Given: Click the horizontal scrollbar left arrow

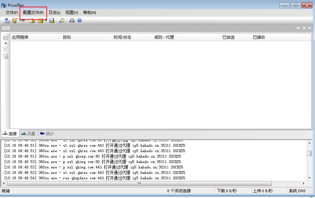Looking at the screenshot, I should tap(4, 183).
